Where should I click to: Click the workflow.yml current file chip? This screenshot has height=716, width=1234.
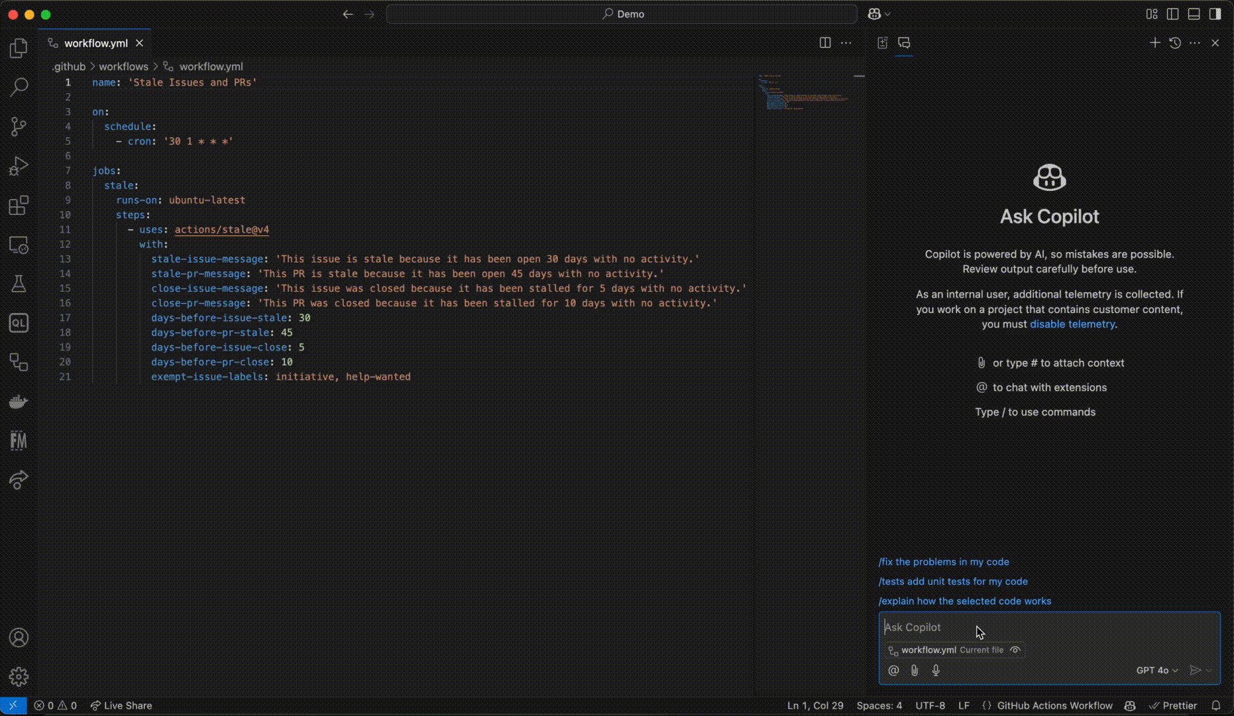pos(946,650)
